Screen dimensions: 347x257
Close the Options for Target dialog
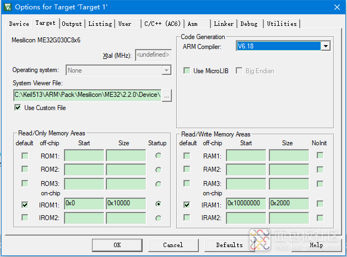(337, 7)
